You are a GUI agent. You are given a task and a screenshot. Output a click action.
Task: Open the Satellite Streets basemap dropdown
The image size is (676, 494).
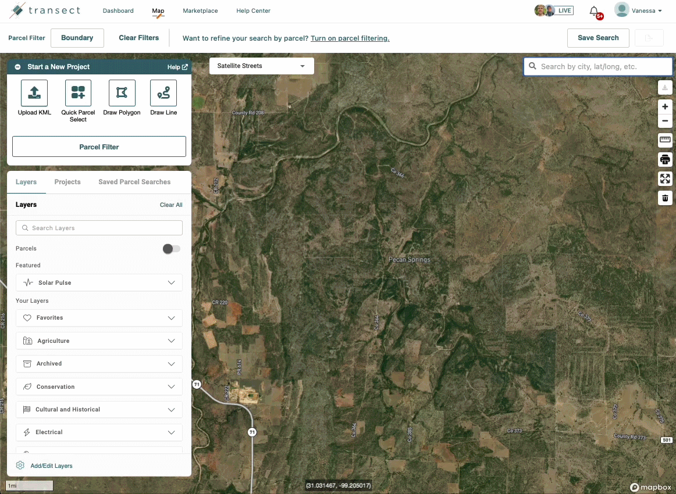[x=262, y=66]
